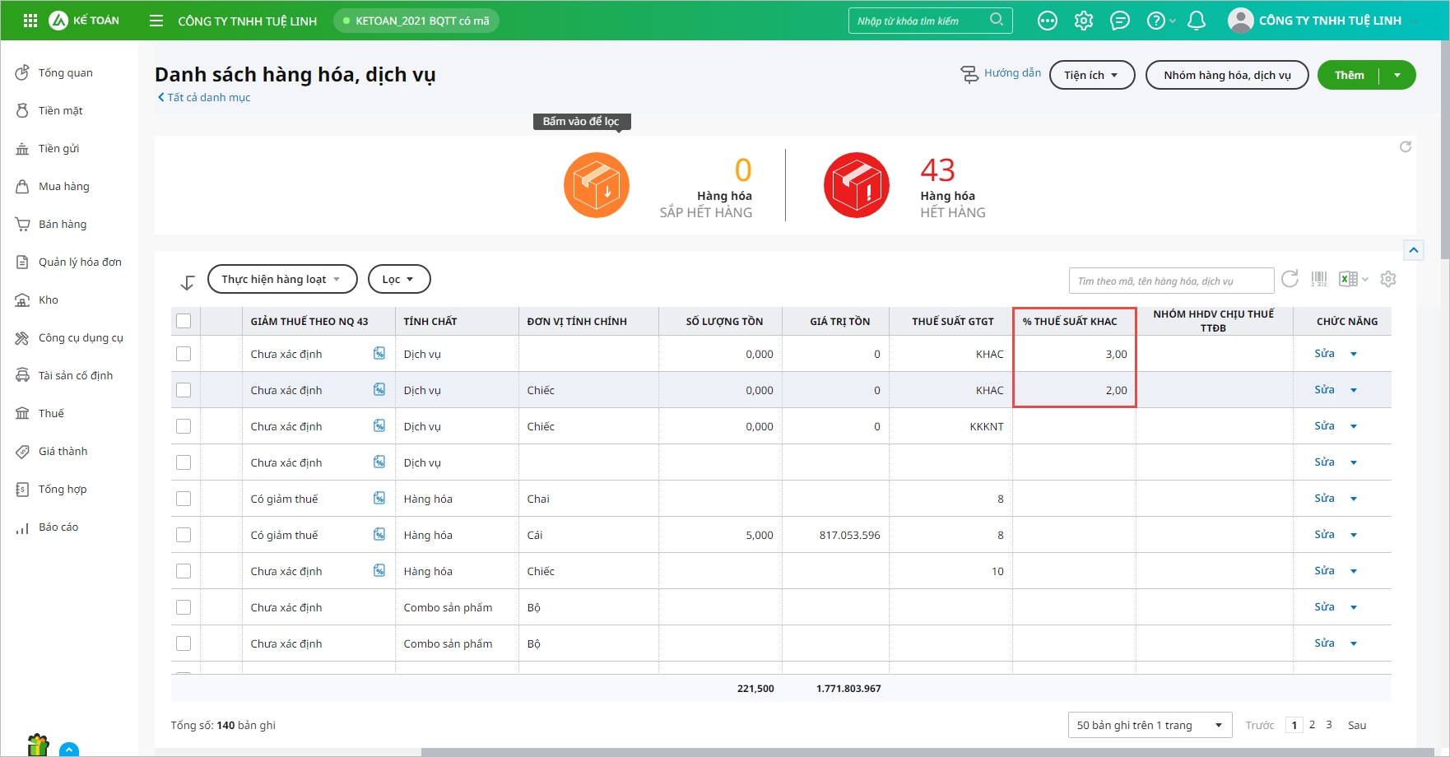Click the item search field above the table
The image size is (1450, 757).
pos(1170,281)
